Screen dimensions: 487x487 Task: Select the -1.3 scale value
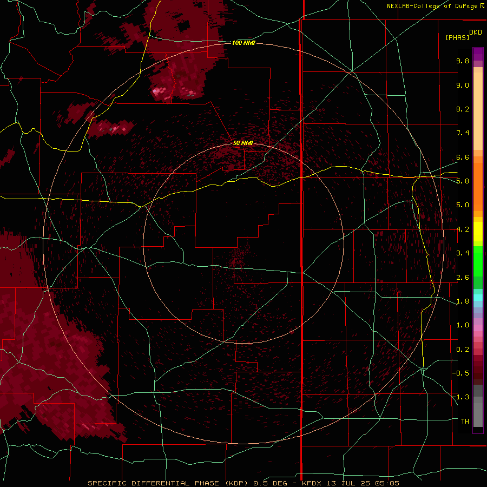[x=460, y=397]
